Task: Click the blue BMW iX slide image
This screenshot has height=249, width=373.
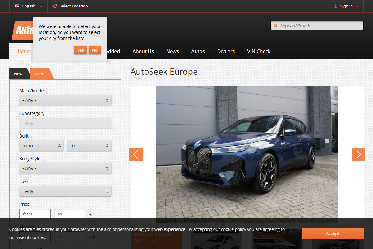Action: (x=247, y=154)
